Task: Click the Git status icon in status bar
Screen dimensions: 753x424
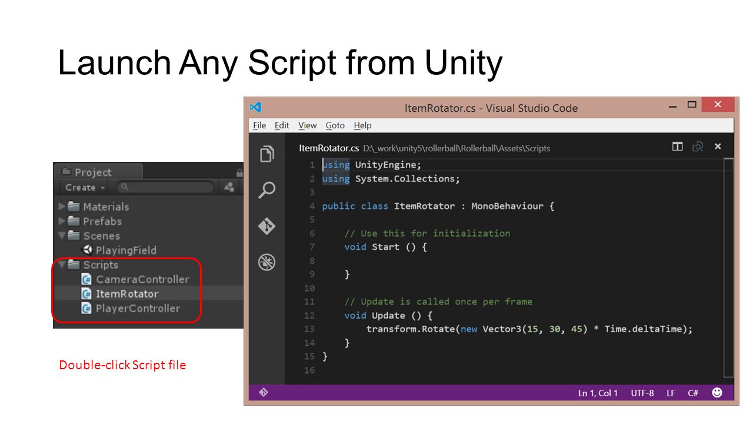Action: (264, 392)
